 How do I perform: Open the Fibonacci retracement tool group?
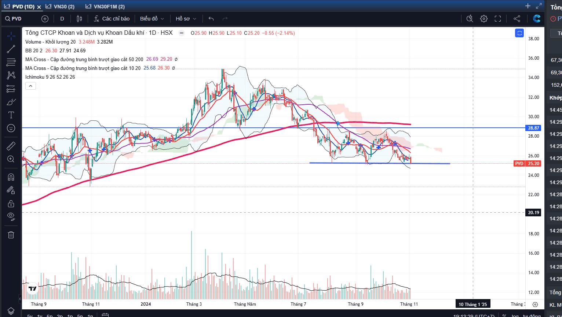tap(11, 62)
